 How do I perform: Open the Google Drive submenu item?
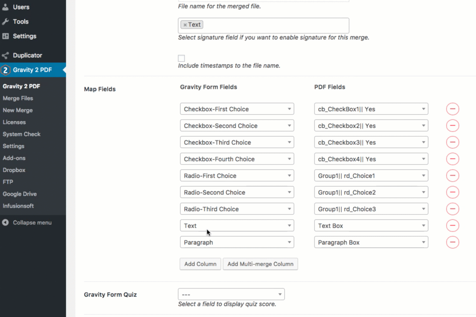click(x=20, y=194)
